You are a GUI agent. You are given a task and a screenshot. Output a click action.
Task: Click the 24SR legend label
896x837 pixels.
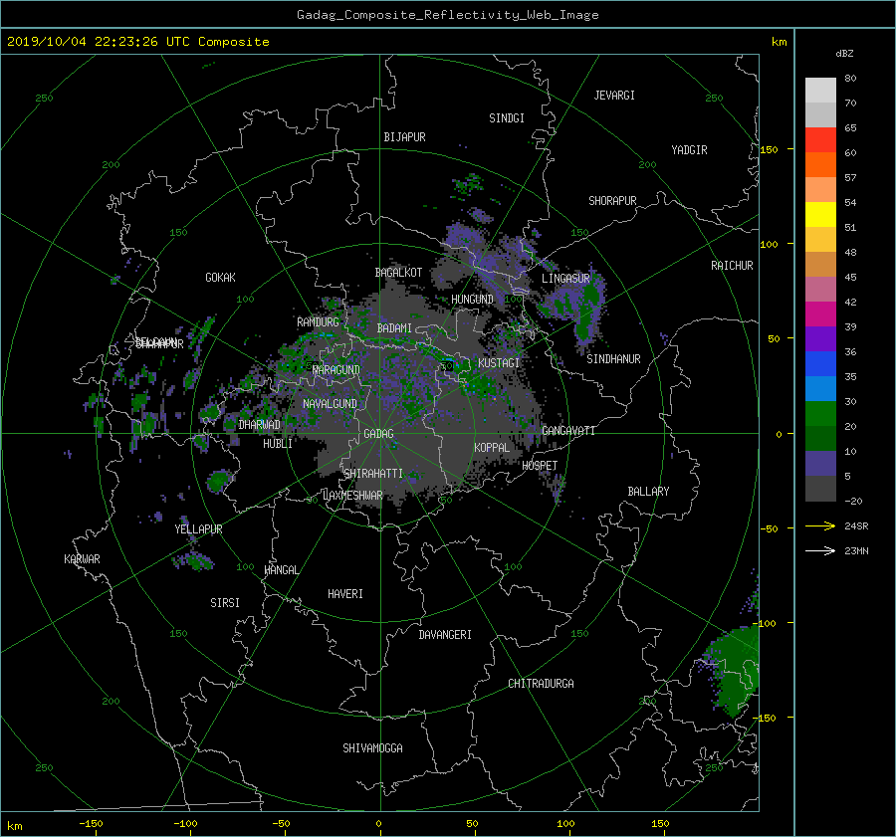[x=856, y=526]
